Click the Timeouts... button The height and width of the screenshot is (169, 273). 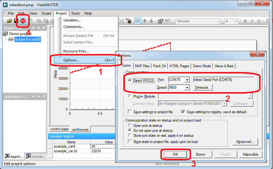(x=203, y=88)
